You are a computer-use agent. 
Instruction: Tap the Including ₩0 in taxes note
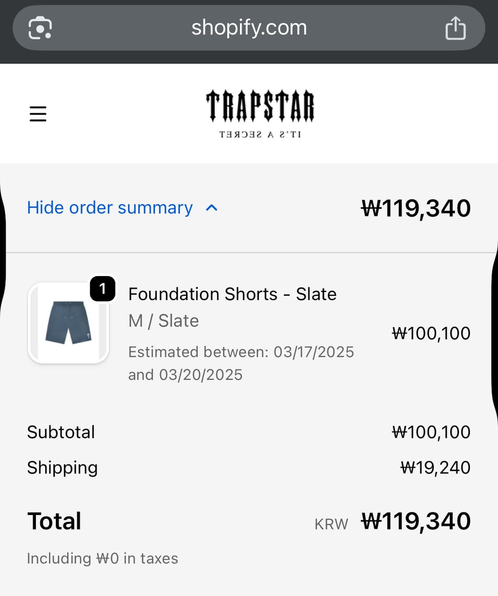[x=103, y=558]
